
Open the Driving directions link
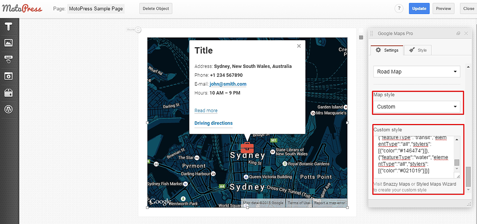pos(214,123)
